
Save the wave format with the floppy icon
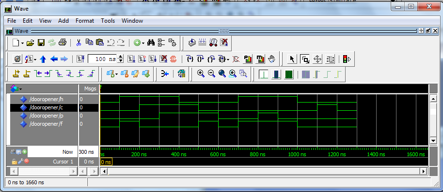click(41, 43)
